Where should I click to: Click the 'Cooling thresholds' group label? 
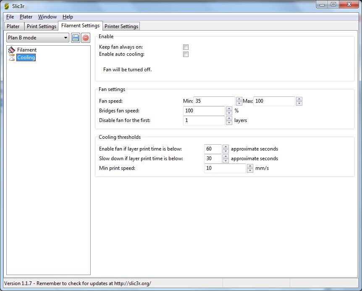click(120, 137)
